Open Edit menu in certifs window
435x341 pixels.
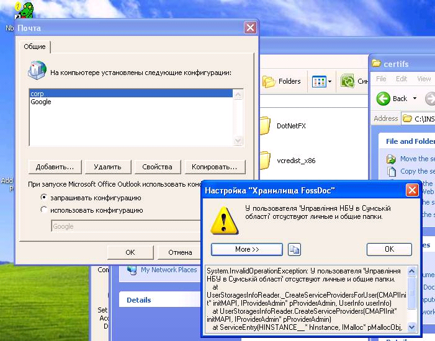click(x=401, y=79)
